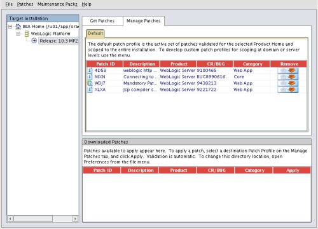Click CR/BUG value BUG8990616
The height and width of the screenshot is (229, 318).
211,77
